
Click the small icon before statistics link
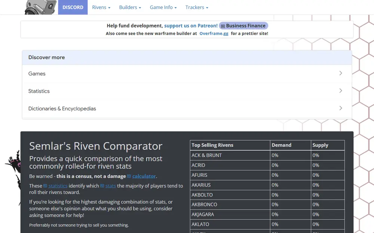point(45,186)
